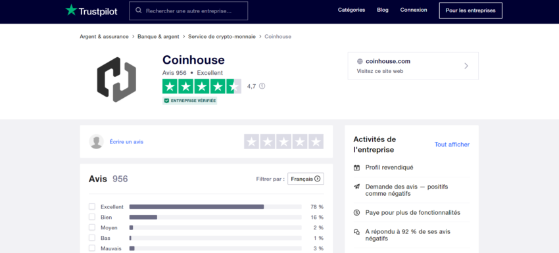The height and width of the screenshot is (253, 559).
Task: Click Visitez ce site web link
Action: coord(380,71)
